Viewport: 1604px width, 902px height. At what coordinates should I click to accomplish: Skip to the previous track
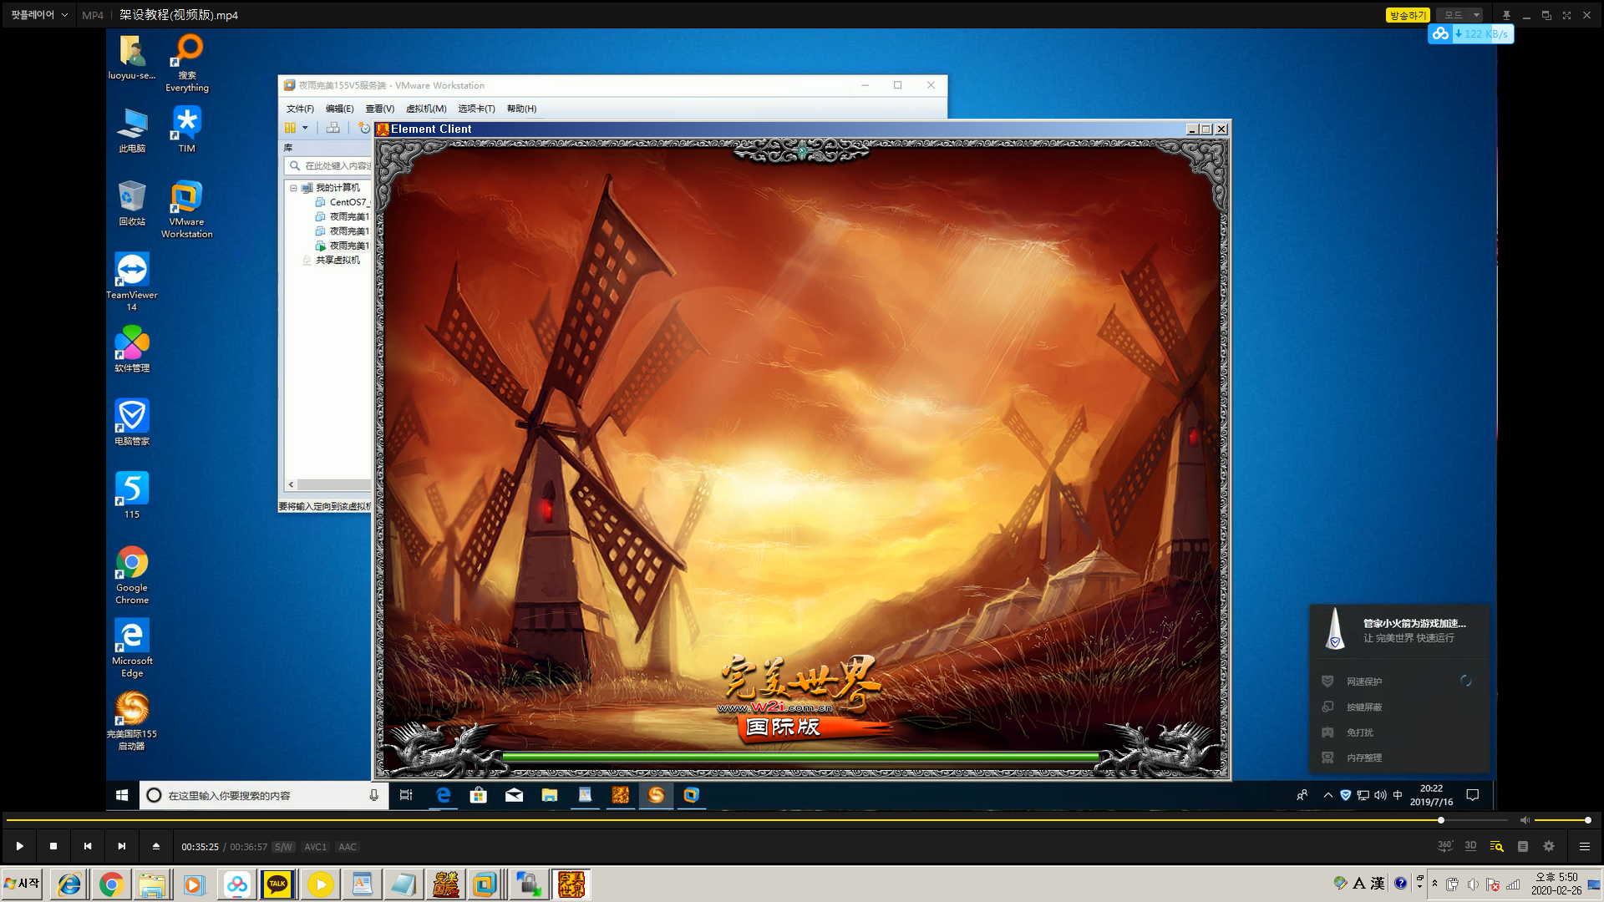pyautogui.click(x=88, y=846)
